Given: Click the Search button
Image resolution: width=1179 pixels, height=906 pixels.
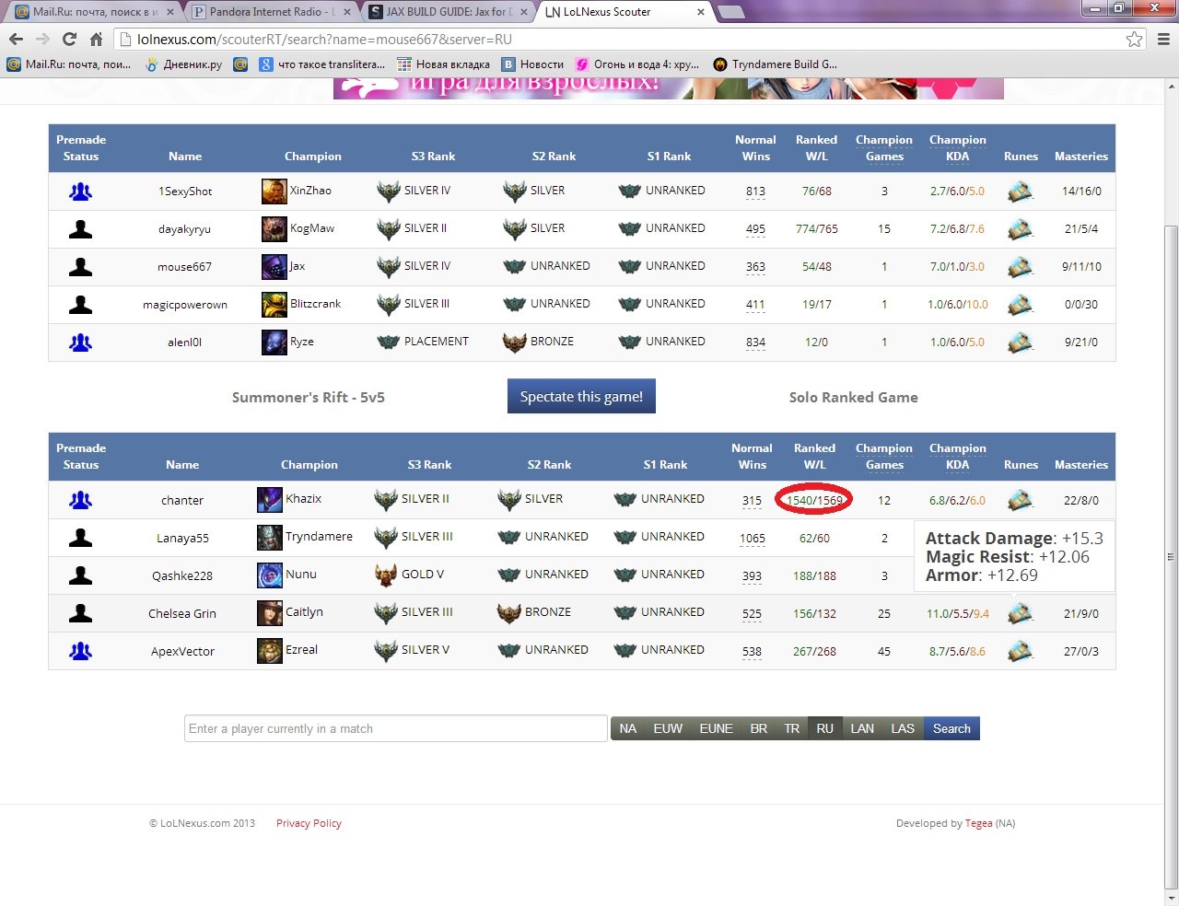Looking at the screenshot, I should click(951, 728).
